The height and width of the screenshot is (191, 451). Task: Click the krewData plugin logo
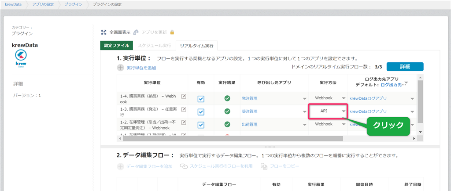(x=21, y=58)
